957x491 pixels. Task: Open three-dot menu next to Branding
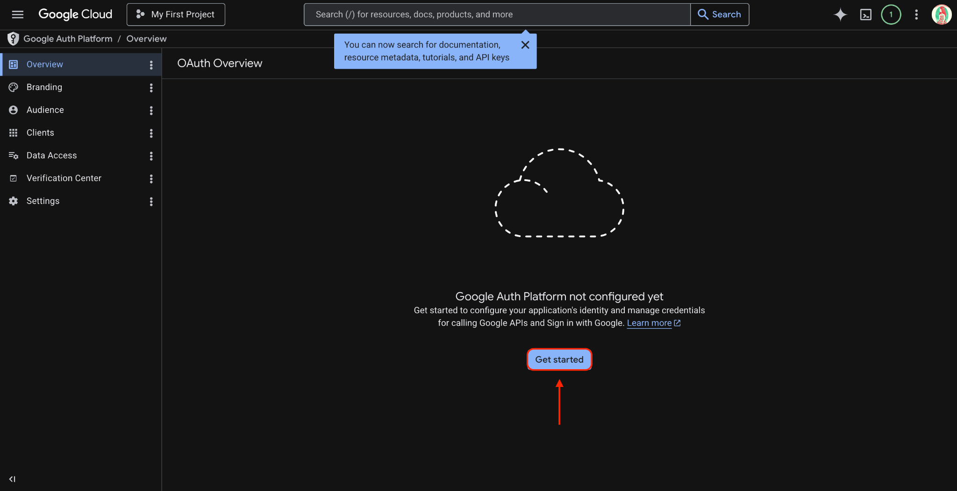pyautogui.click(x=151, y=88)
